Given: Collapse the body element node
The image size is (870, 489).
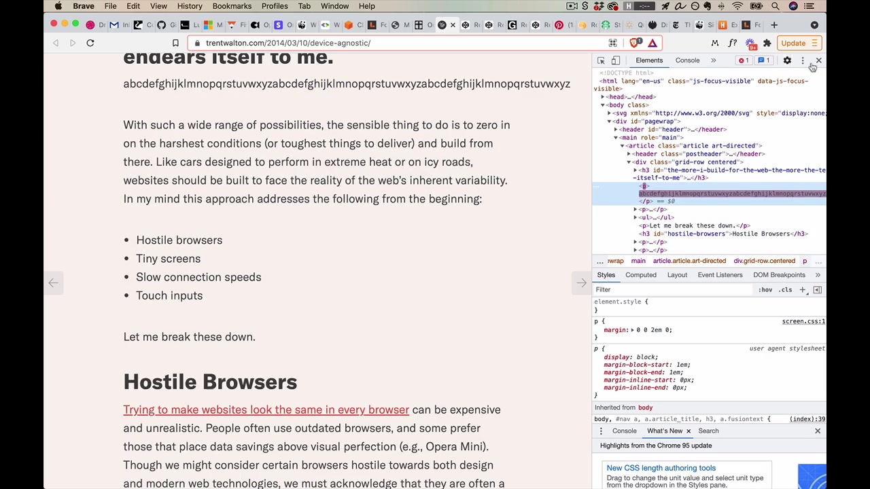Looking at the screenshot, I should (x=603, y=105).
